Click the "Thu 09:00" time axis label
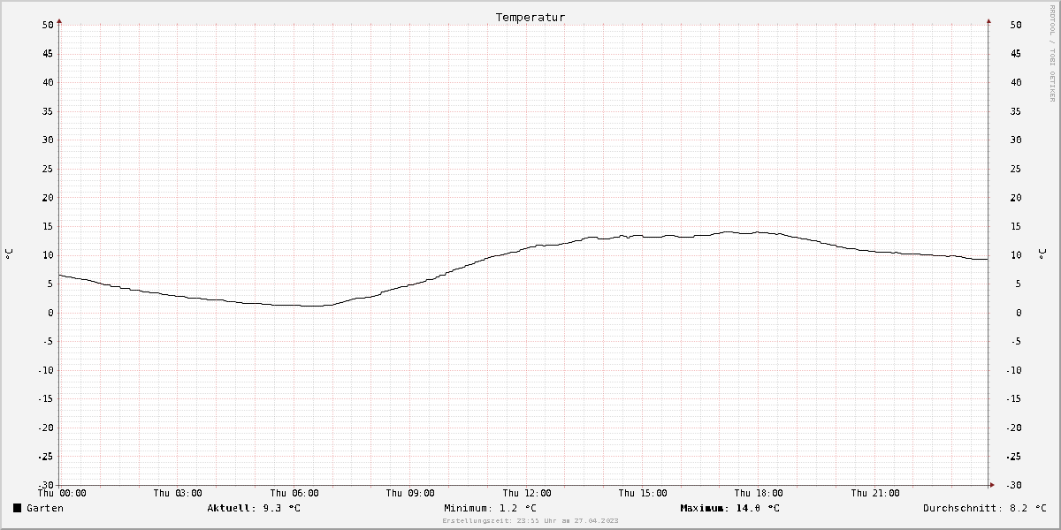Screen dimensions: 1061x530 [x=410, y=493]
